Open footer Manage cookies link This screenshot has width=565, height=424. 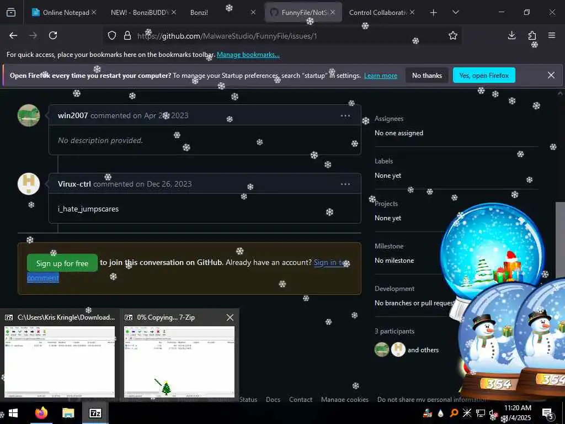(344, 400)
